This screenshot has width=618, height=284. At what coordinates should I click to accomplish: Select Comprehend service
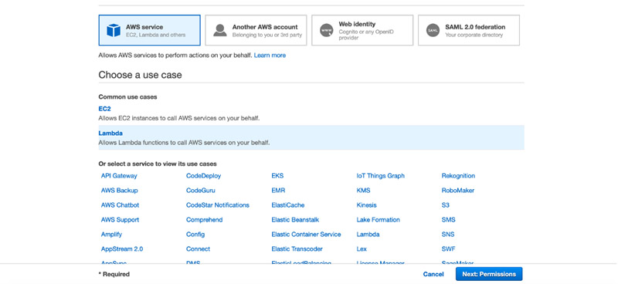point(204,220)
